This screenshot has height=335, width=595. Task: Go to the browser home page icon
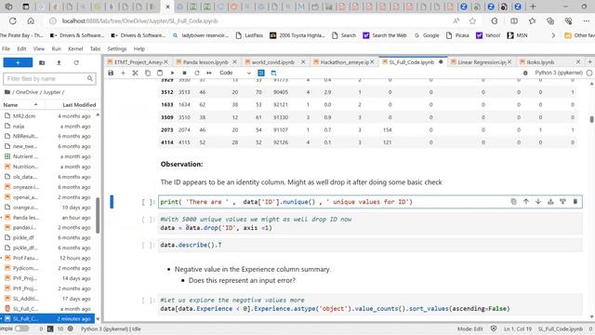(x=31, y=20)
